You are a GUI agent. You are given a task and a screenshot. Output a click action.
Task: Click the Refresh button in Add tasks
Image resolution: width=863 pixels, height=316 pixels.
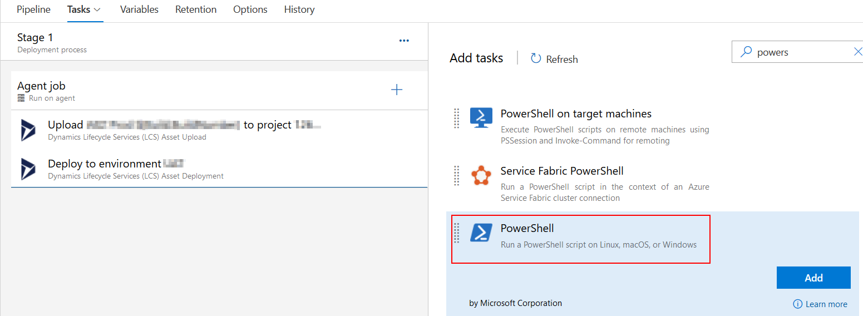[x=554, y=59]
